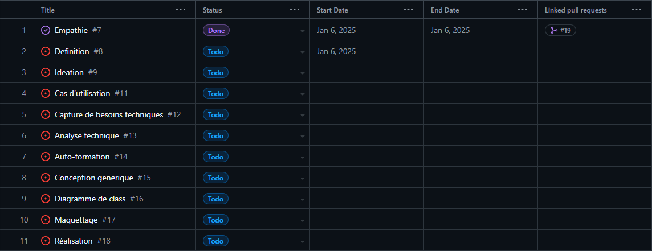Click the Done status label

pos(216,30)
